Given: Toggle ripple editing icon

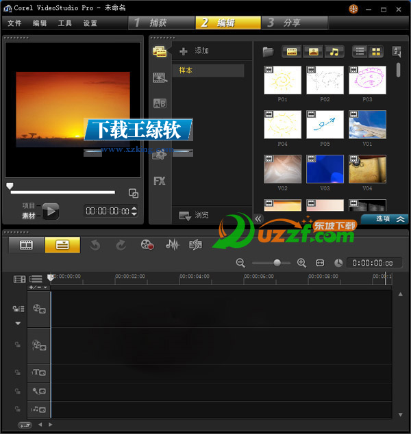Looking at the screenshot, I should [x=18, y=308].
